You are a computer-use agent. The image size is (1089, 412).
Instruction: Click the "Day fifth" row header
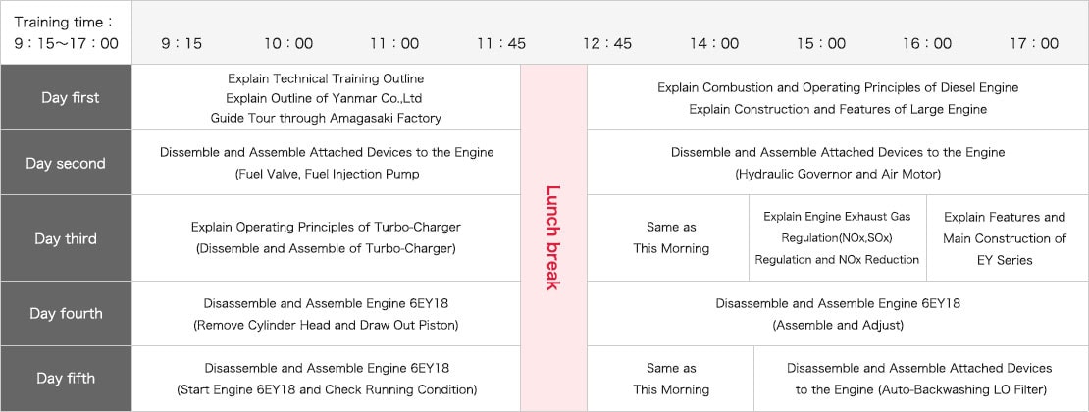[66, 379]
